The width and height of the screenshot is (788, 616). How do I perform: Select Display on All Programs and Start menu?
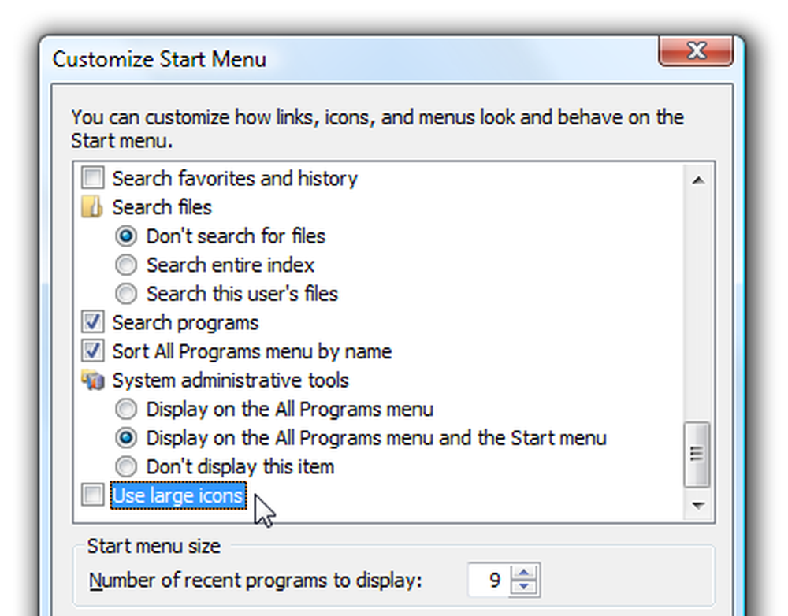click(125, 438)
